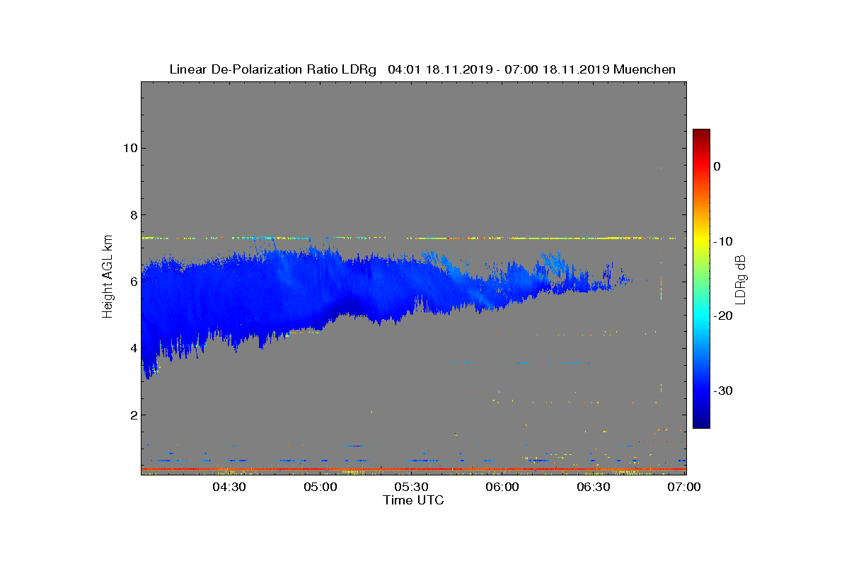Click the 07:00 time axis label
Viewport: 849px width, 566px height.
685,487
